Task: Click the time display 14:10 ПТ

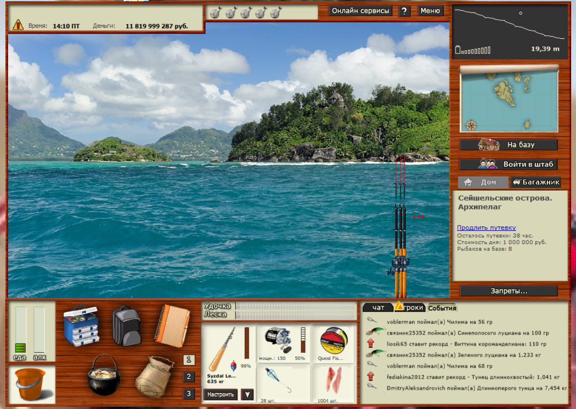Action: coord(66,26)
